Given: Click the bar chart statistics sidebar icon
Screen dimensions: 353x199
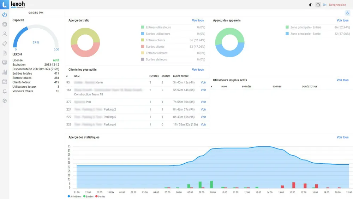Looking at the screenshot, I should click(5, 72).
